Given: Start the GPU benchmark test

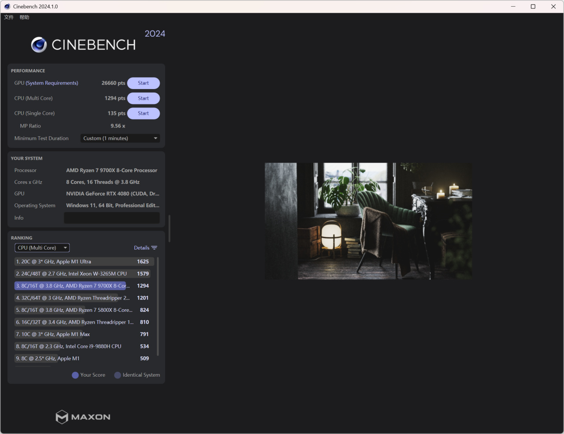Looking at the screenshot, I should point(143,83).
